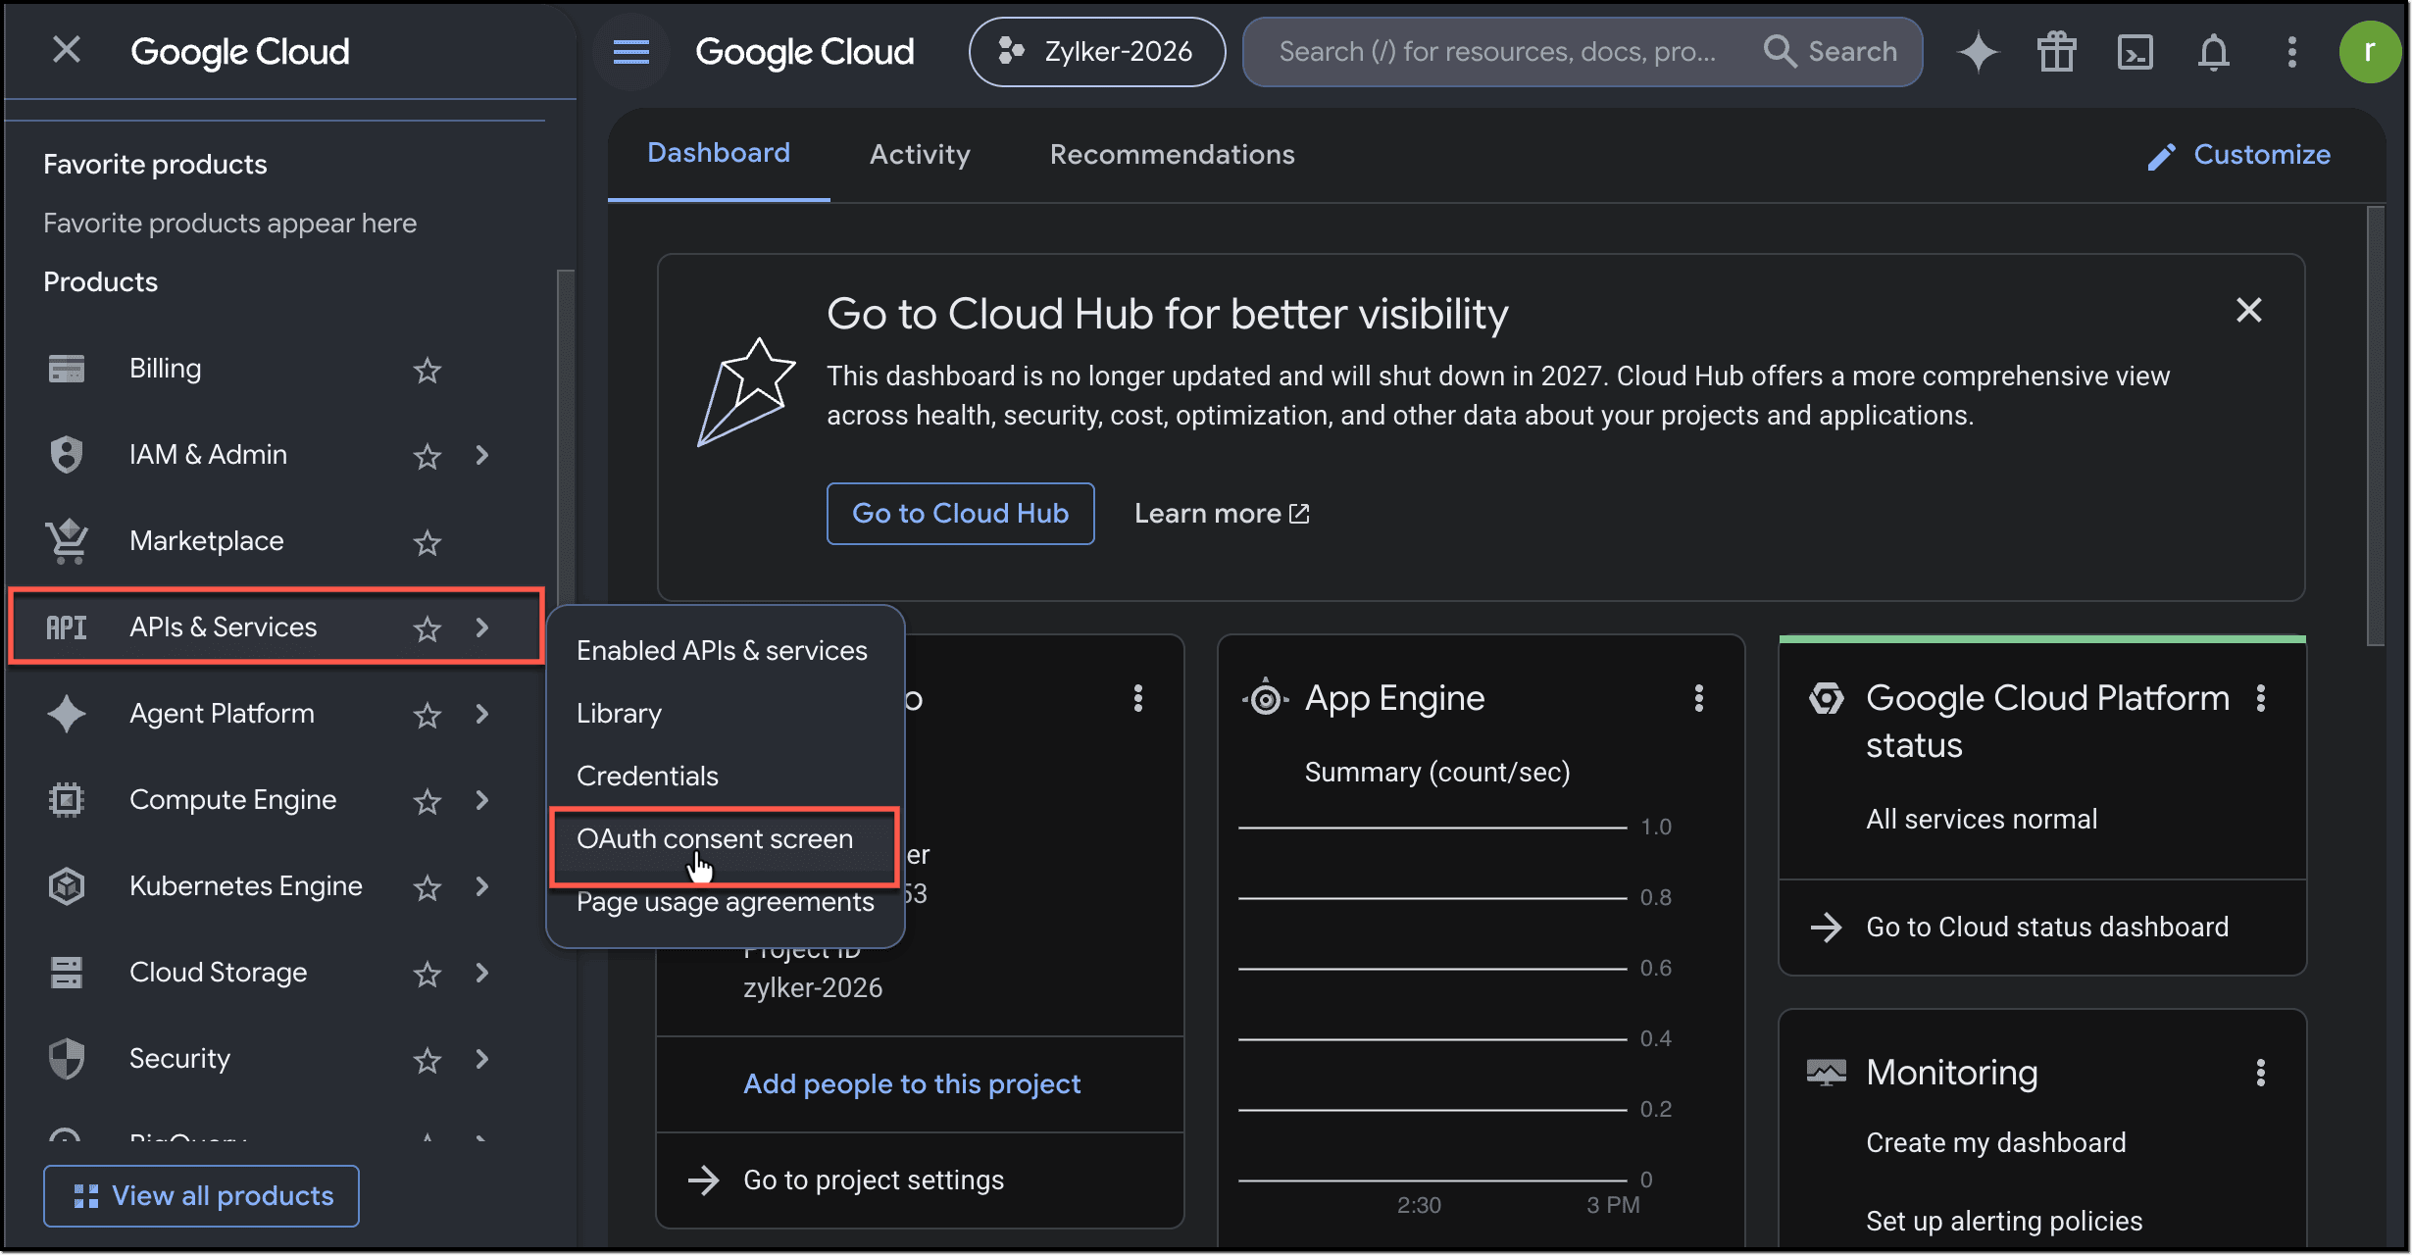The height and width of the screenshot is (1255, 2412).
Task: Switch to the Recommendations tab
Action: 1173,154
